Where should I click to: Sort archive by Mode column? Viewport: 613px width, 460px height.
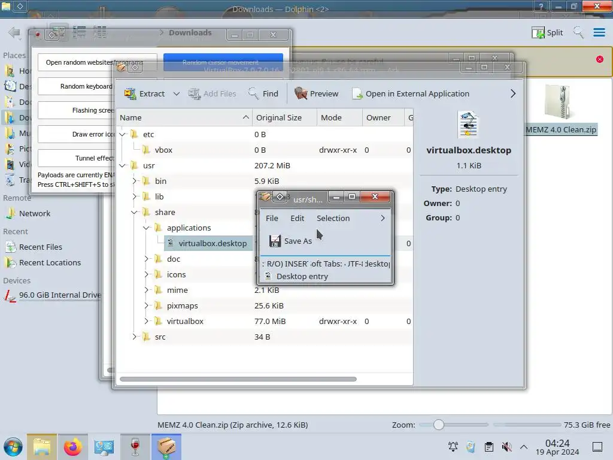(339, 118)
